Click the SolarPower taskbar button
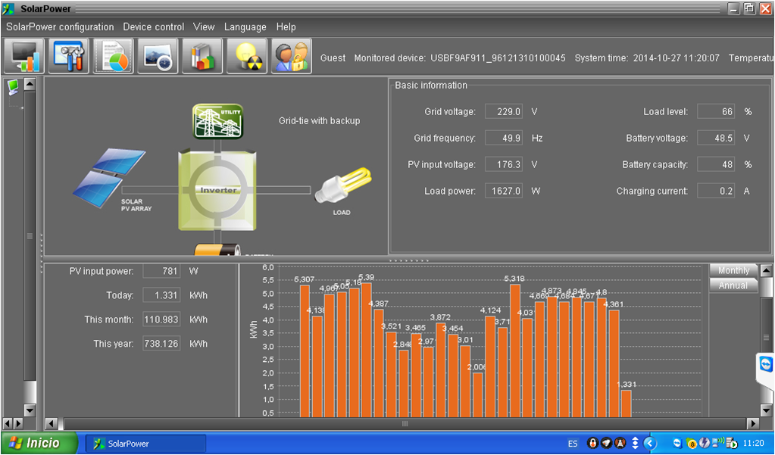The image size is (775, 455). (145, 444)
